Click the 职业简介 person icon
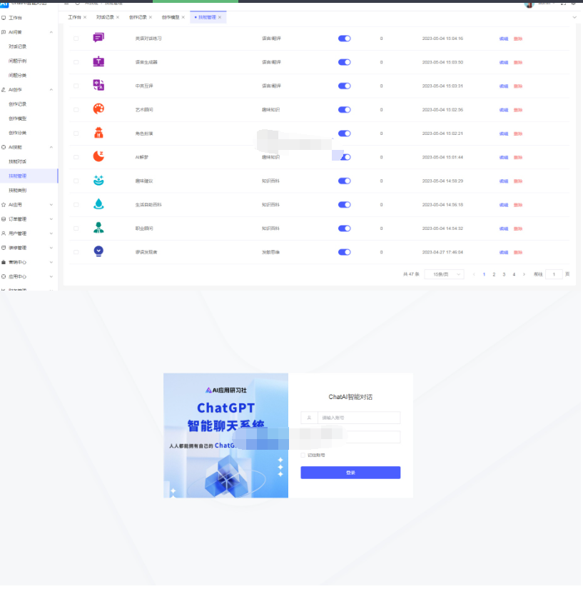The width and height of the screenshot is (583, 589). click(x=98, y=228)
